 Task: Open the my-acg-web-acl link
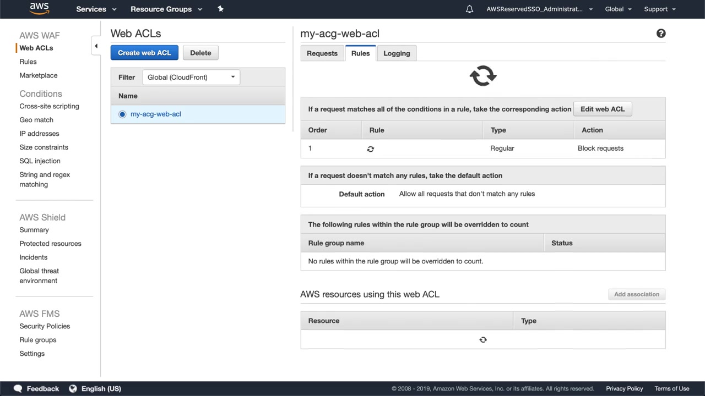coord(156,114)
